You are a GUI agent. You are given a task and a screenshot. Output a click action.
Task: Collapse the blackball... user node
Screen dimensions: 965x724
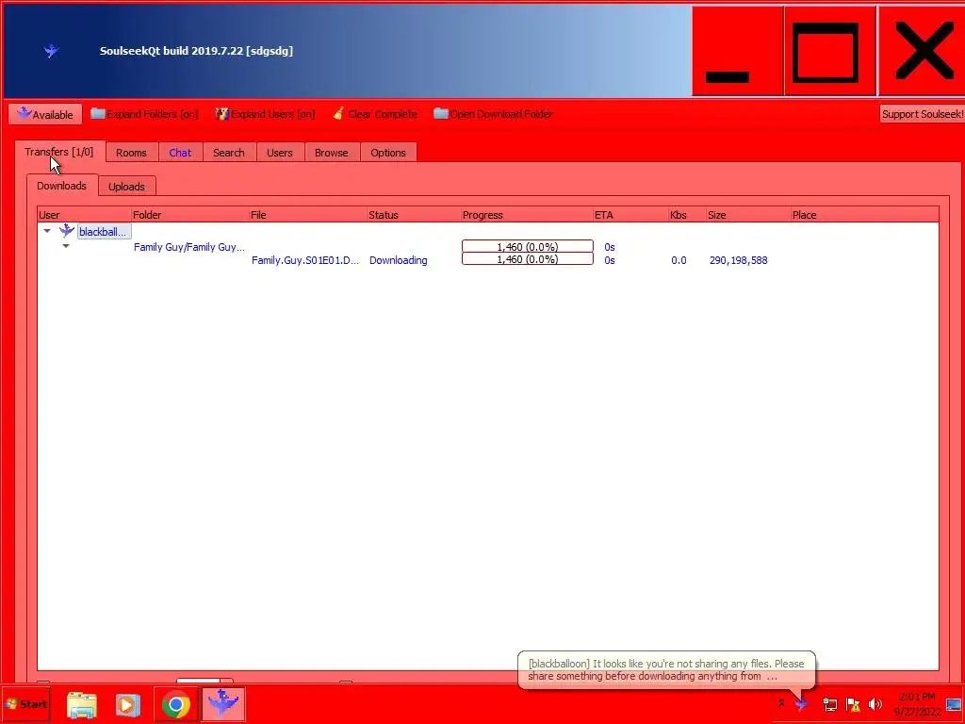pos(47,232)
